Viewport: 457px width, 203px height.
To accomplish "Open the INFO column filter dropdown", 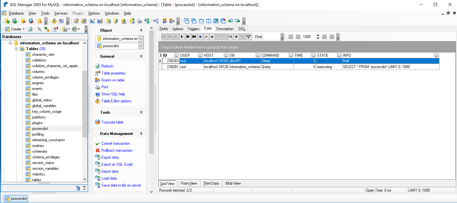I will pyautogui.click(x=436, y=55).
